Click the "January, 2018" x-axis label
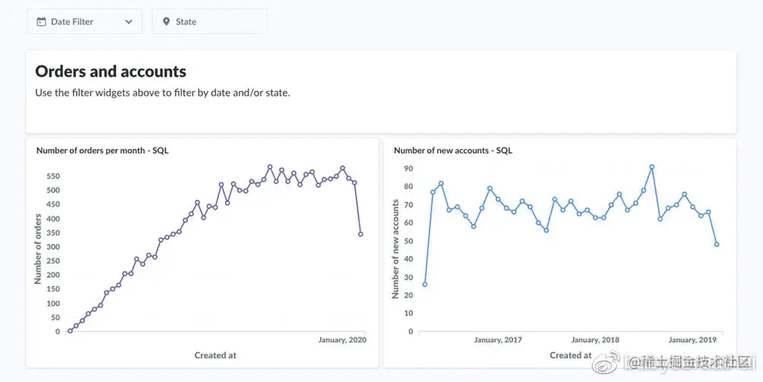 (596, 340)
